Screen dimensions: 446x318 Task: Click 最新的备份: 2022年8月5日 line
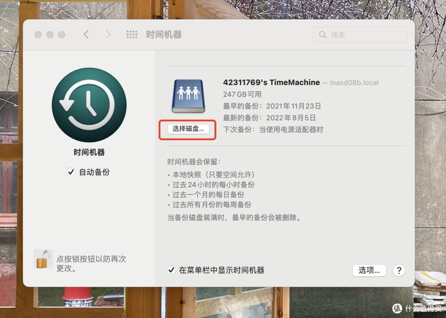(x=269, y=118)
